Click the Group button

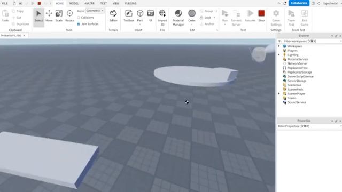coord(206,11)
